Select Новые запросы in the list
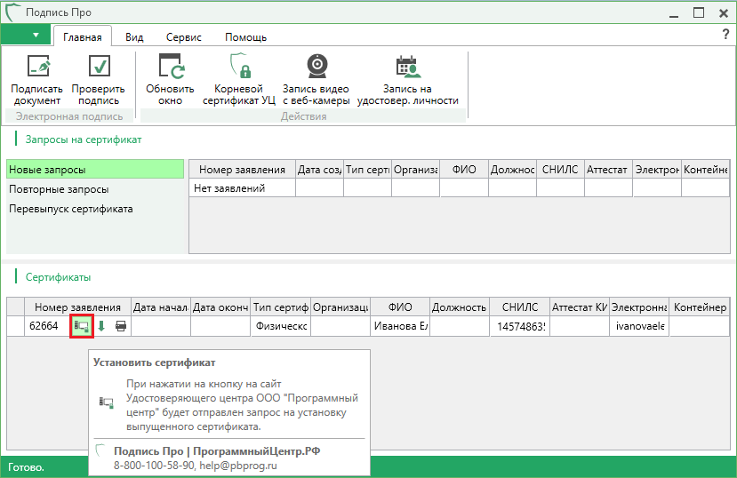 click(x=94, y=169)
